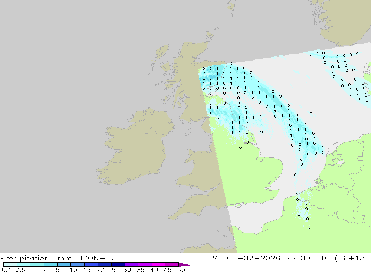The height and width of the screenshot is (272, 371).
Task: Click the '0.1' legend scale value
Action: (x=6, y=270)
